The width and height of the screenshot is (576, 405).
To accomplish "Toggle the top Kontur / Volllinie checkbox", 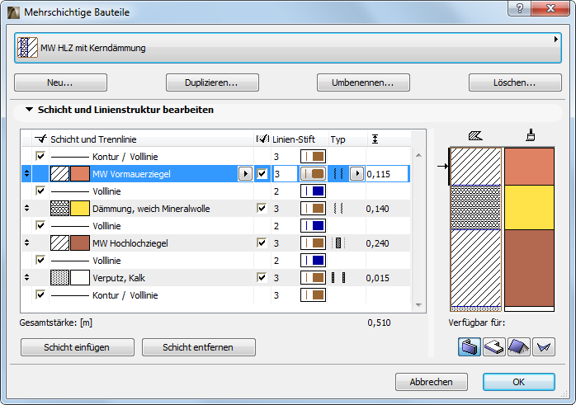I will pos(40,156).
